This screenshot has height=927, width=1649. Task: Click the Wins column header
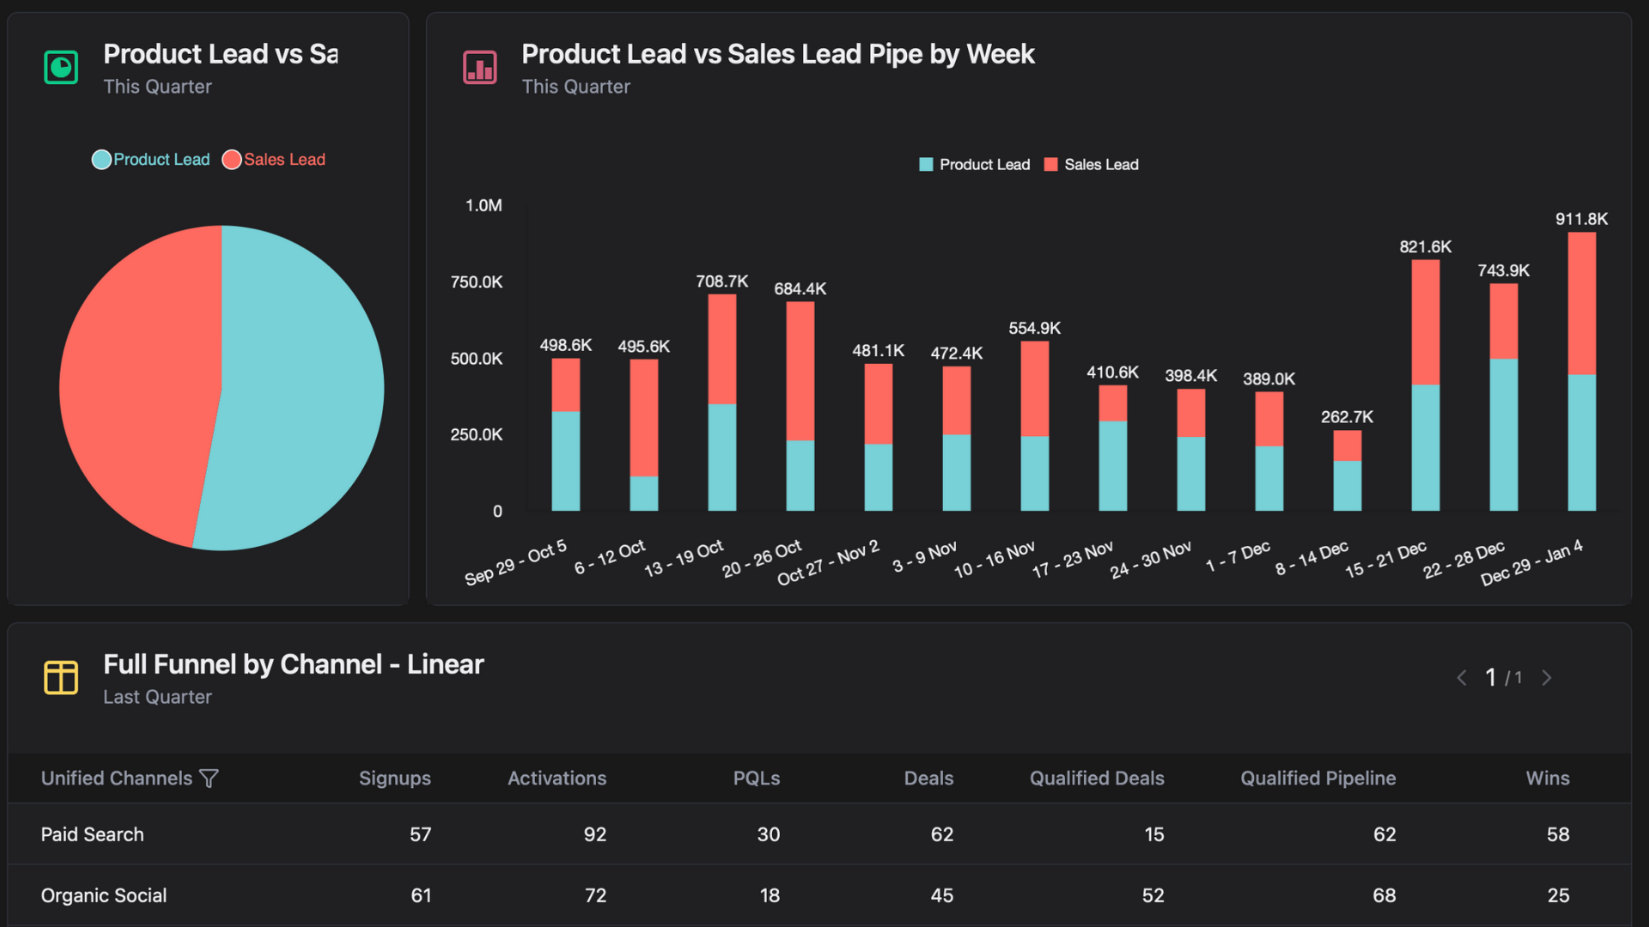pos(1547,779)
